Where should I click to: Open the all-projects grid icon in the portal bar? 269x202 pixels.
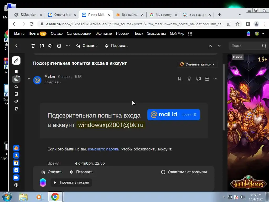(190, 34)
